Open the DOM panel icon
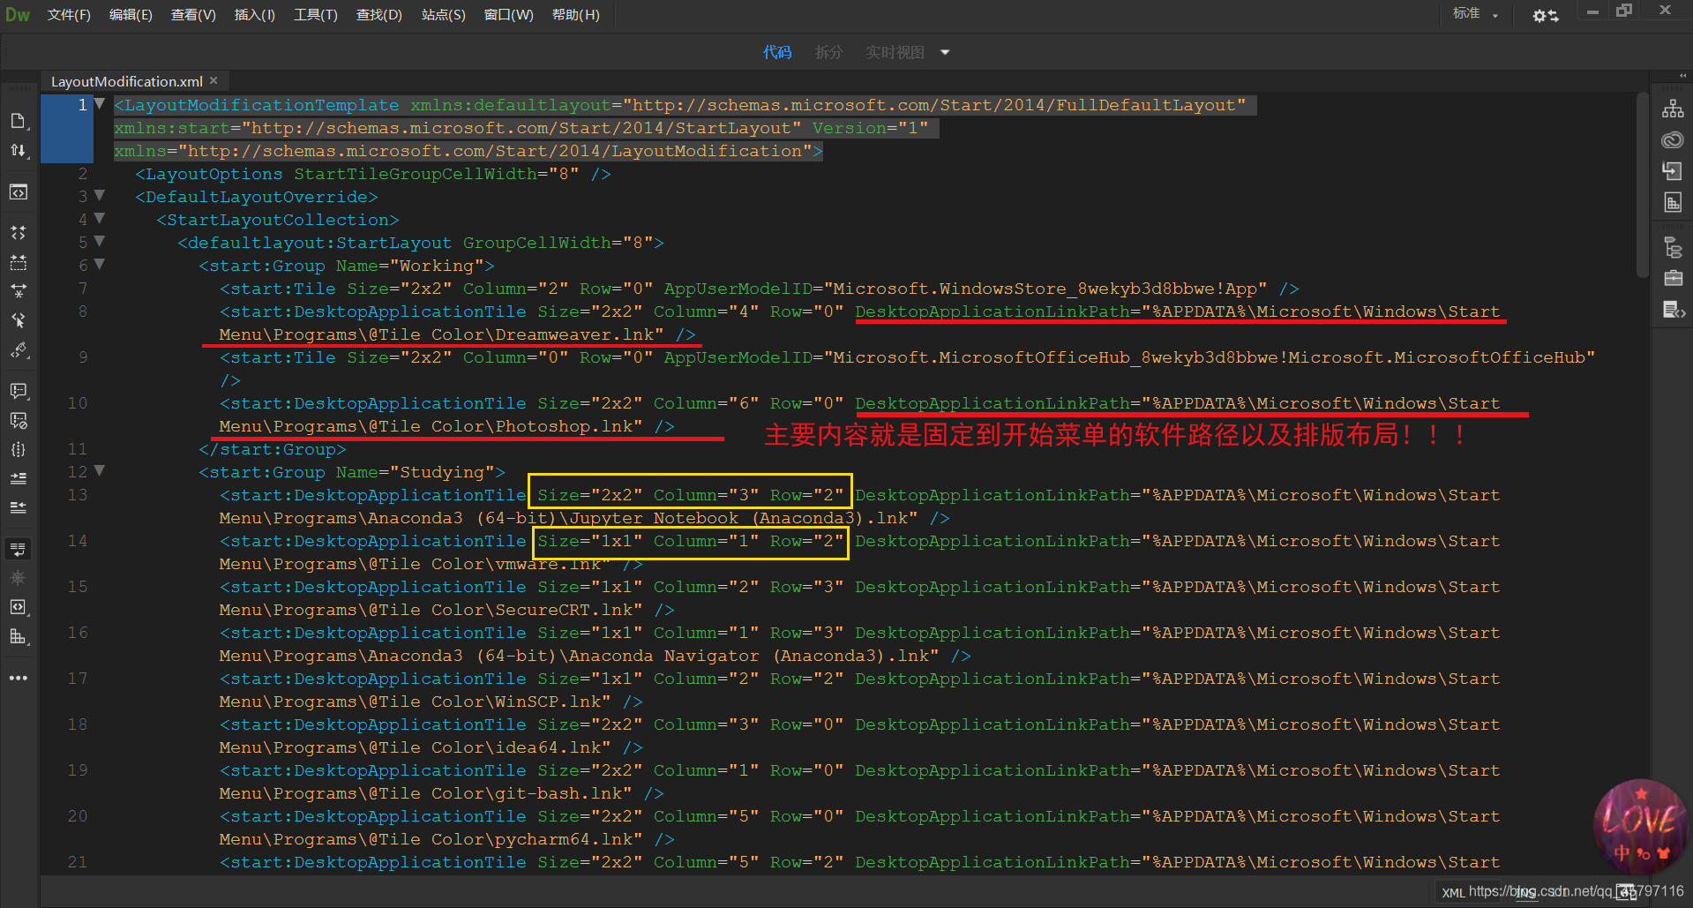This screenshot has height=908, width=1693. click(x=1672, y=248)
